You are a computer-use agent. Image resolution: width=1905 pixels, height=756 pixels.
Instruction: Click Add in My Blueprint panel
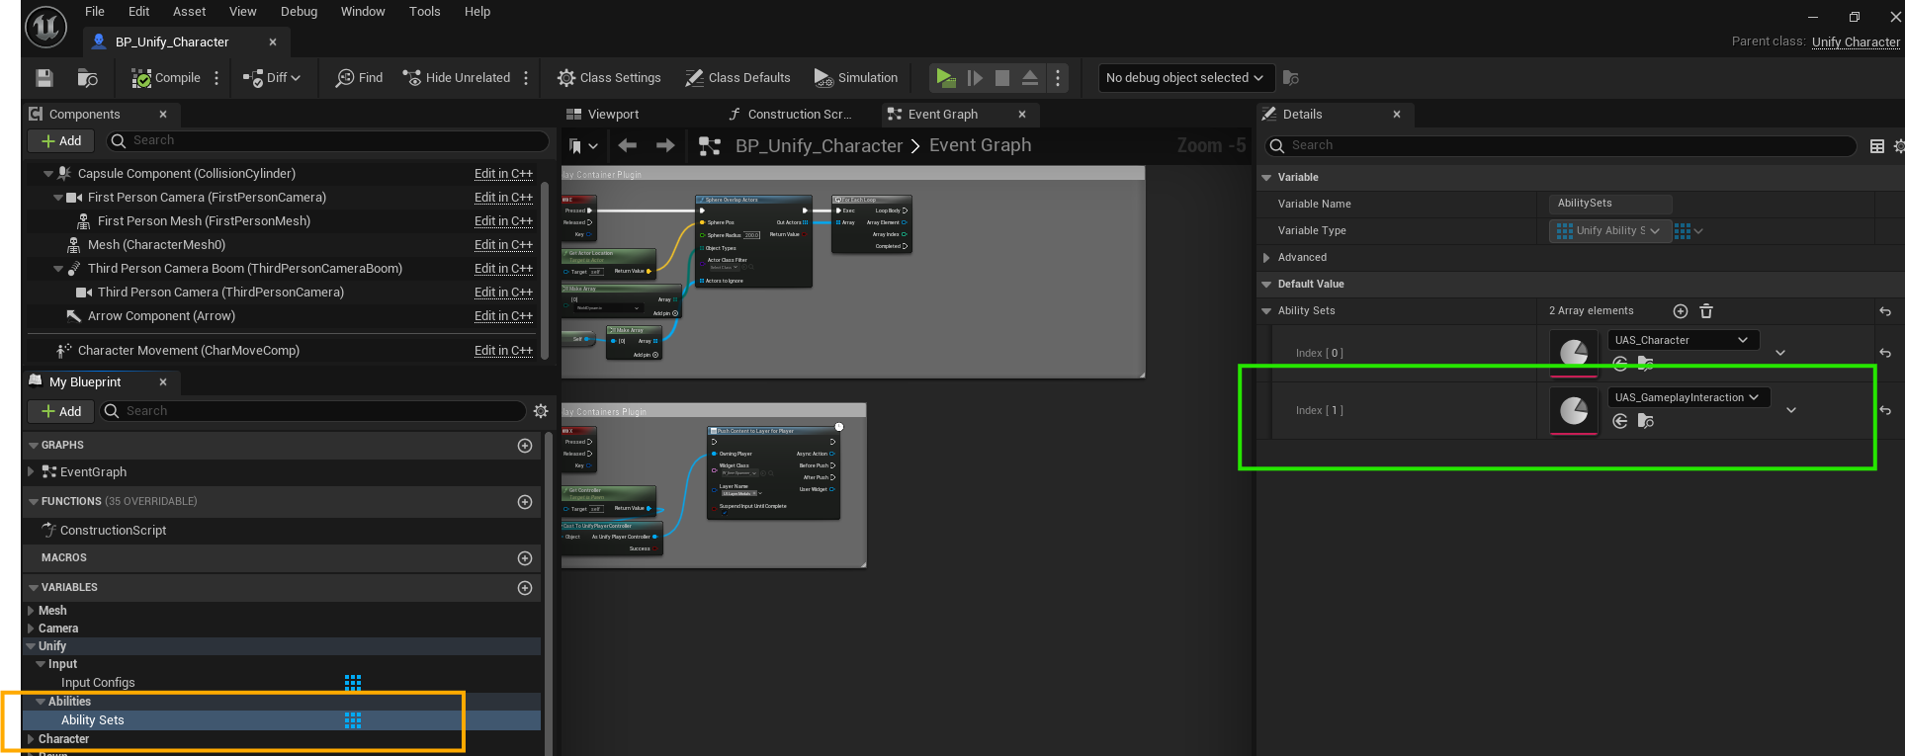click(x=61, y=411)
